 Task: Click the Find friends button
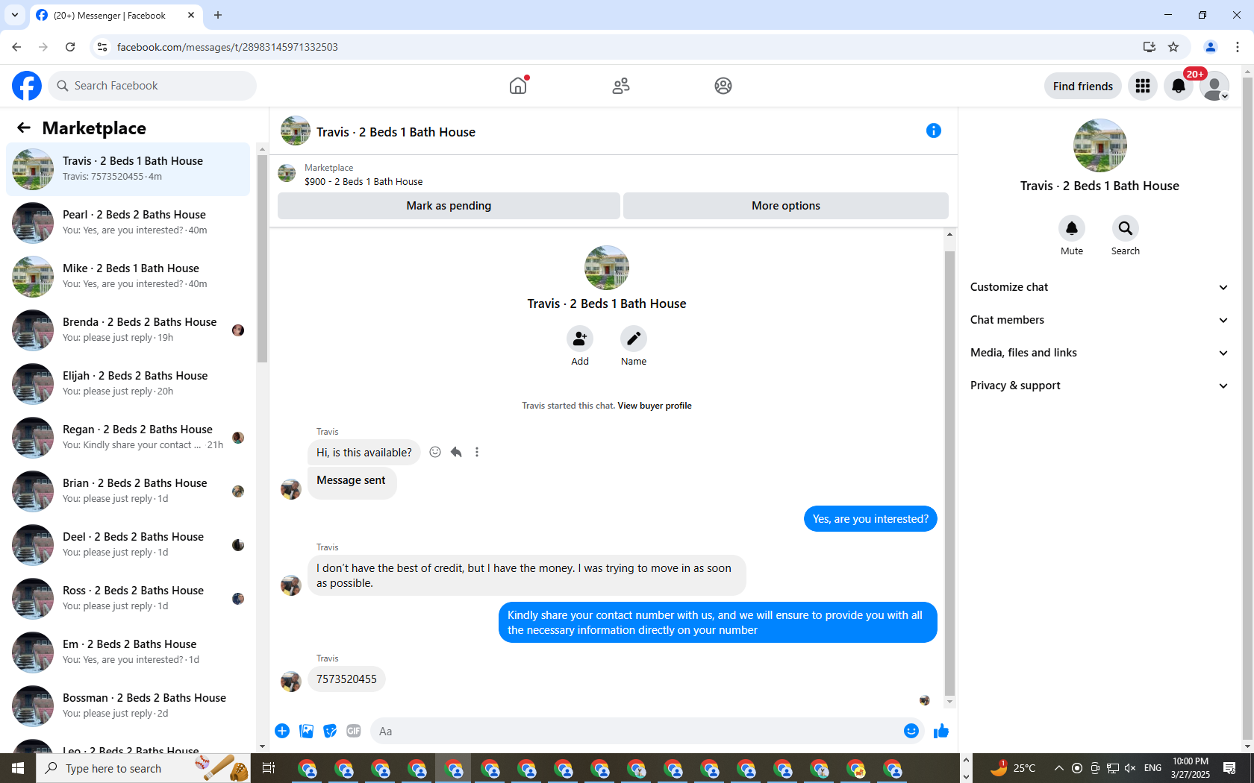pos(1082,86)
